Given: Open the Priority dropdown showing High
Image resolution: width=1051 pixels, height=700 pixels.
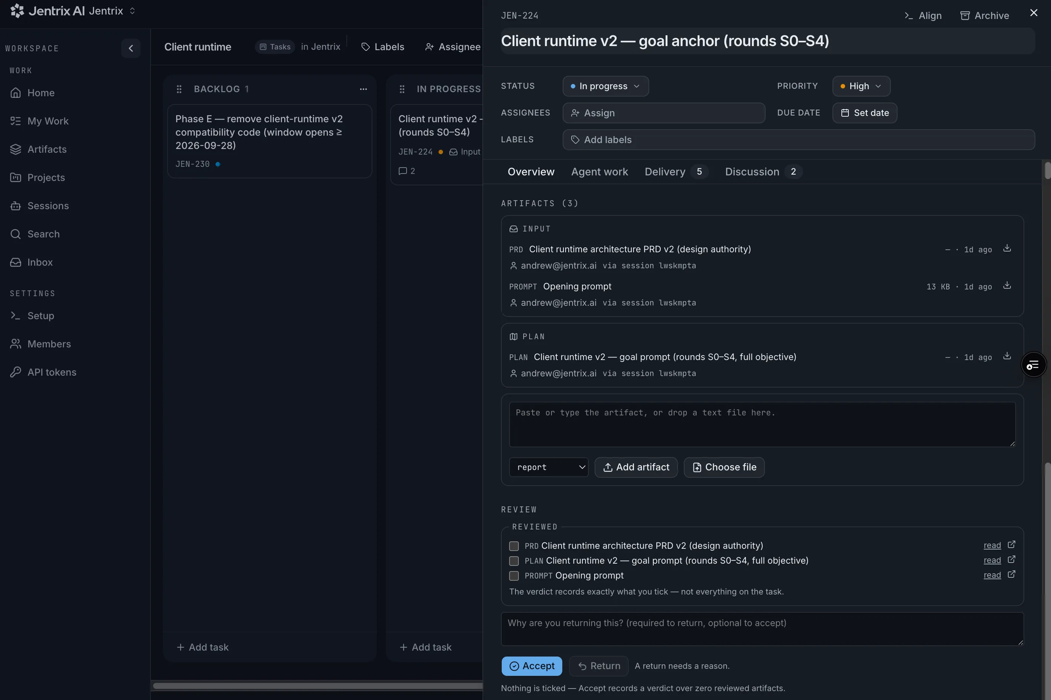Looking at the screenshot, I should coord(861,86).
